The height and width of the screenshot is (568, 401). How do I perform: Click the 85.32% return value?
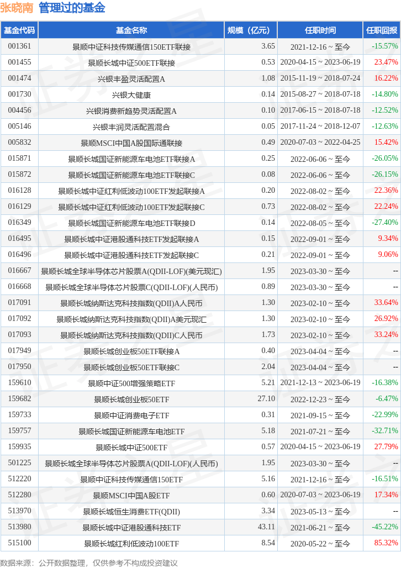pos(386,543)
